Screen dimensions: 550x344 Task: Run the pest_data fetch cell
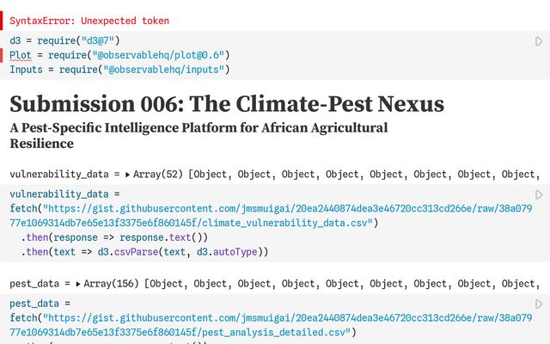pyautogui.click(x=539, y=304)
